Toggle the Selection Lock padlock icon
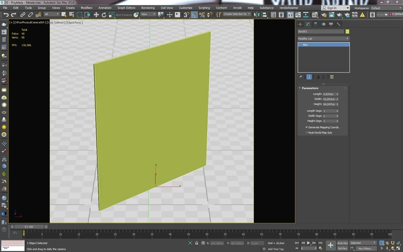This screenshot has height=252, width=403. tap(197, 243)
